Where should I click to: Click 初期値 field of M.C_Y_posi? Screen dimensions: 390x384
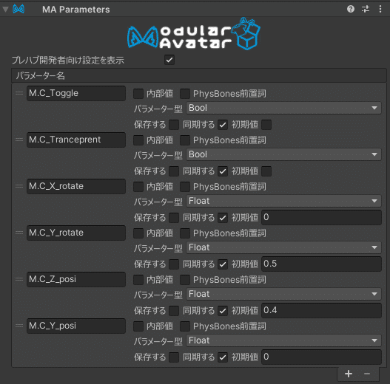pos(321,357)
